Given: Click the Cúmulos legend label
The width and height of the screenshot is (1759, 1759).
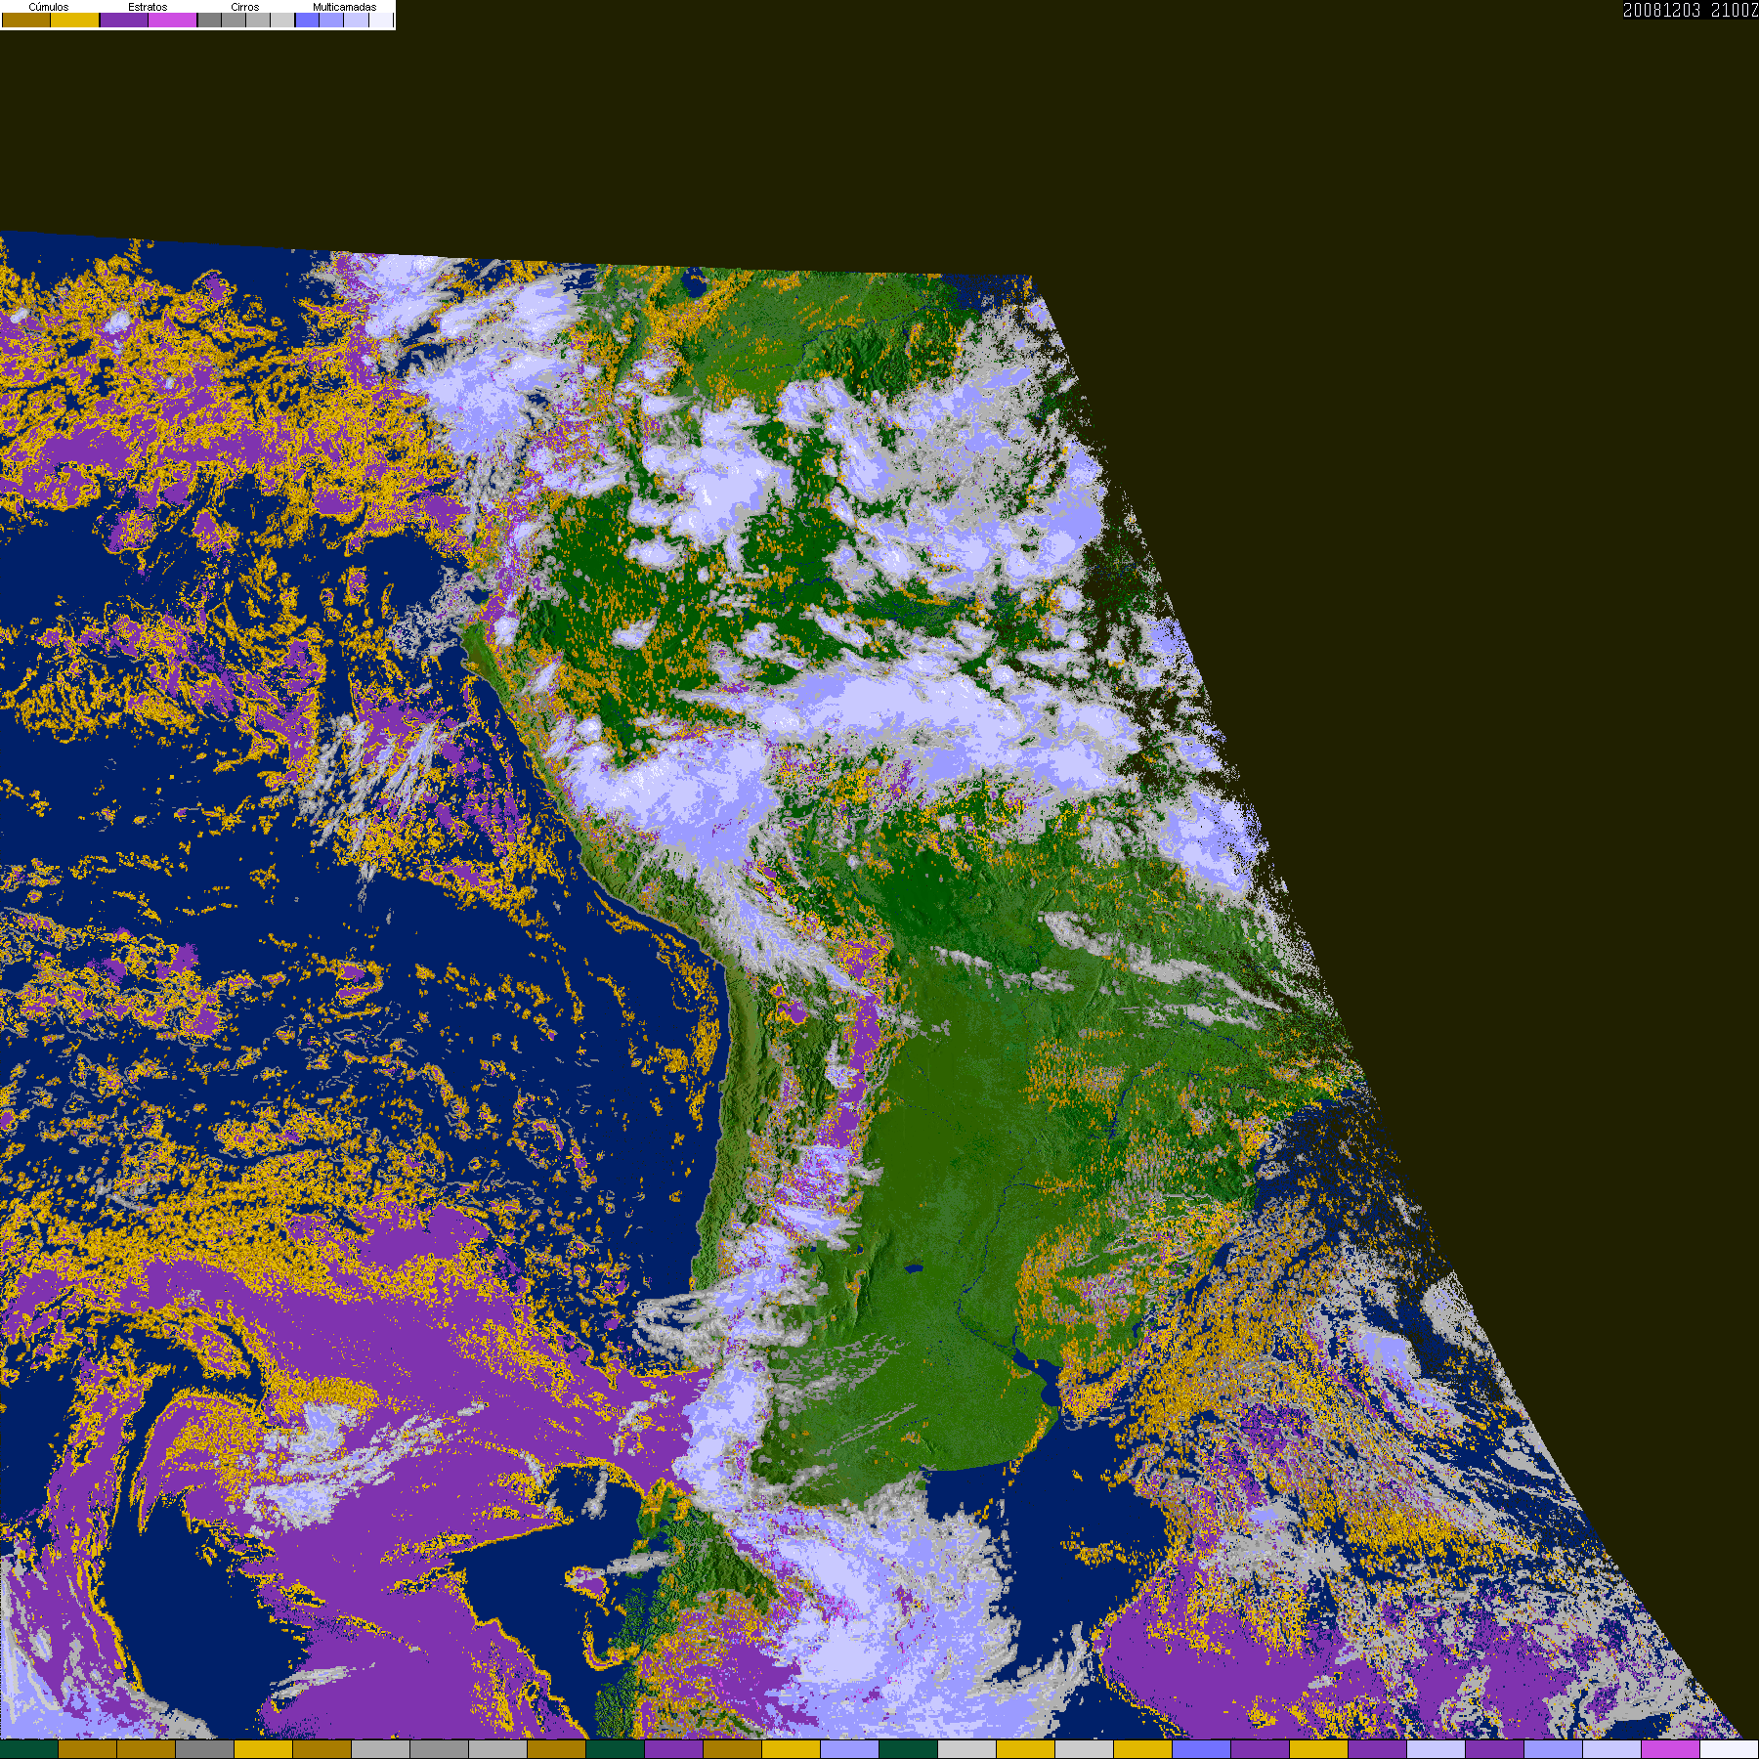Looking at the screenshot, I should point(49,7).
